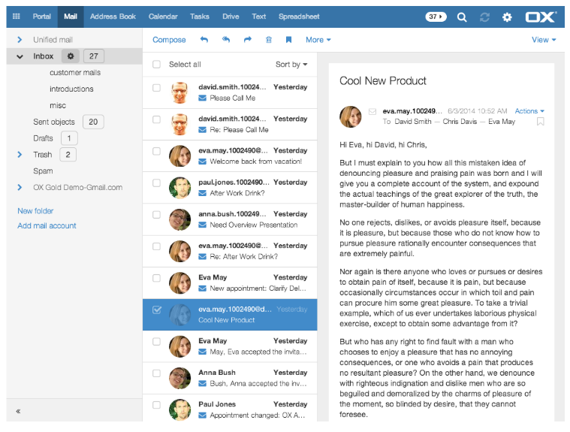570x432 pixels.
Task: Open mail 'Appointment changed: OX A...'
Action: pyautogui.click(x=230, y=409)
